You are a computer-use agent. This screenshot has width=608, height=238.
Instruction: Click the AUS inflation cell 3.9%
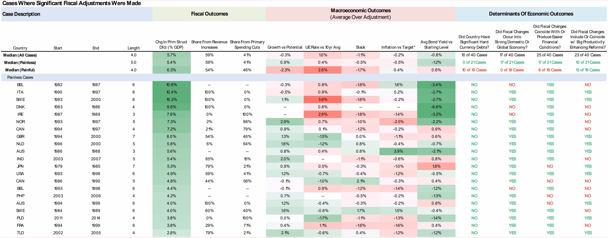click(398, 151)
